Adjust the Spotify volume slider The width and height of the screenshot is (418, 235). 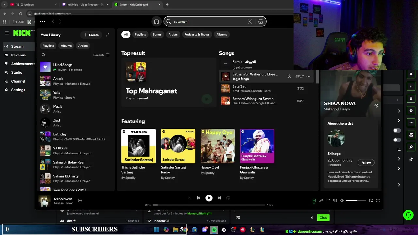pyautogui.click(x=356, y=201)
